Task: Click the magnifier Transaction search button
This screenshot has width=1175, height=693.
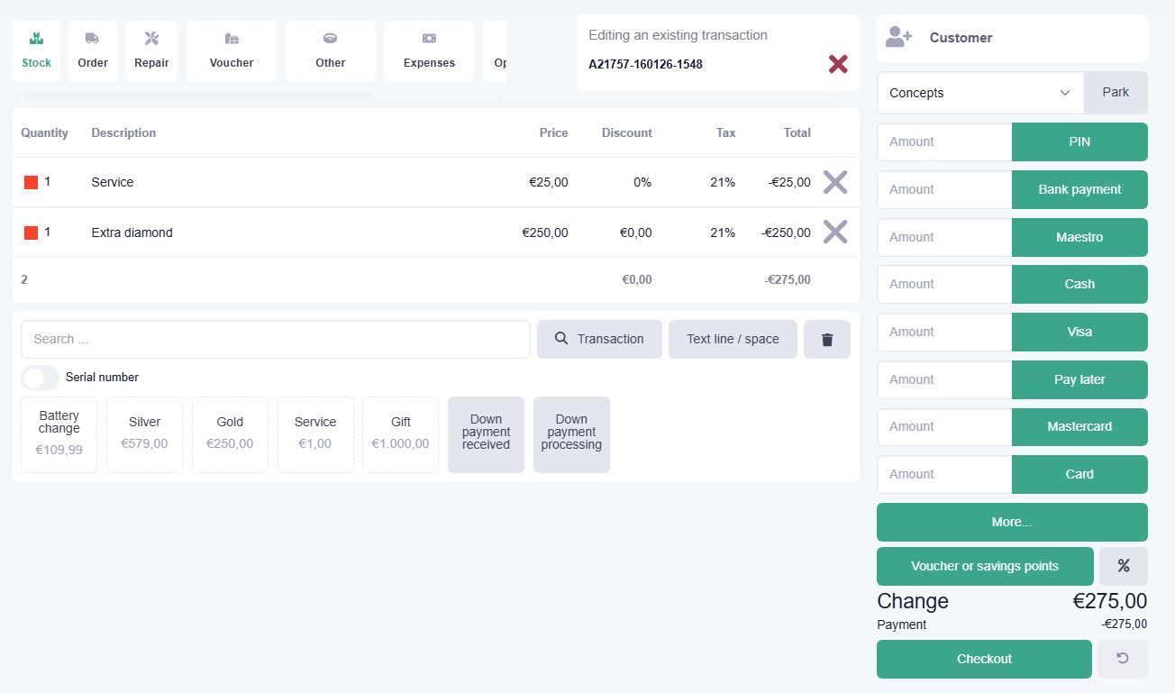Action: (x=599, y=340)
